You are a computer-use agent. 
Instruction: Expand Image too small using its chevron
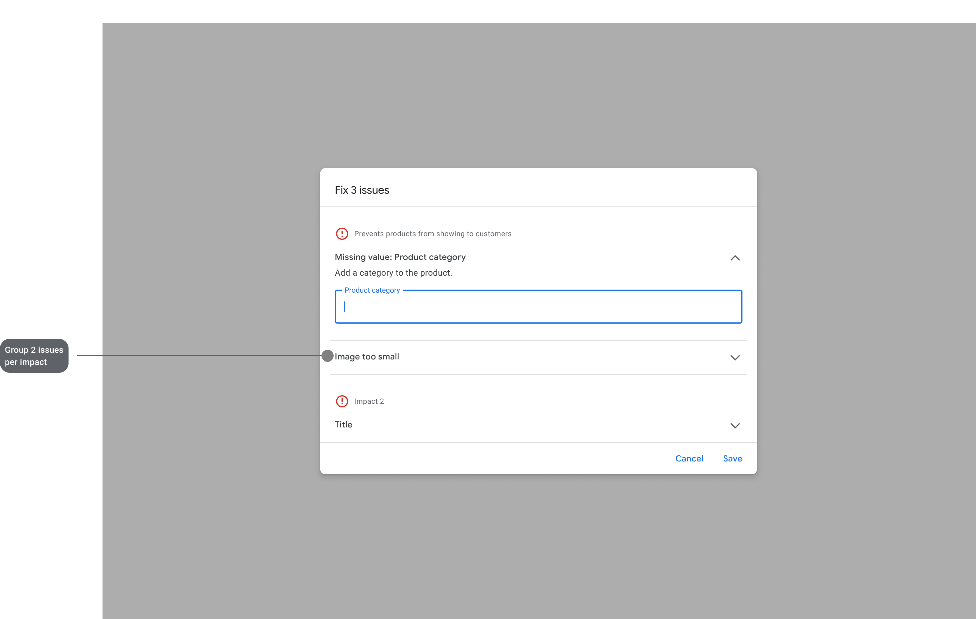point(735,357)
